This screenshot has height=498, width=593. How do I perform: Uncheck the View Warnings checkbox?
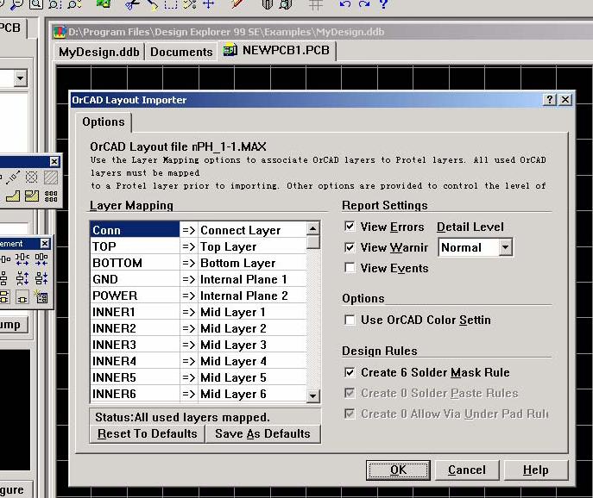[350, 247]
